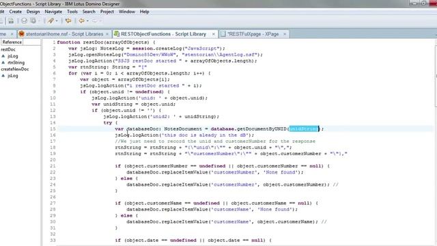Select restDoc function in the outline
The height and width of the screenshot is (246, 437).
point(8,49)
